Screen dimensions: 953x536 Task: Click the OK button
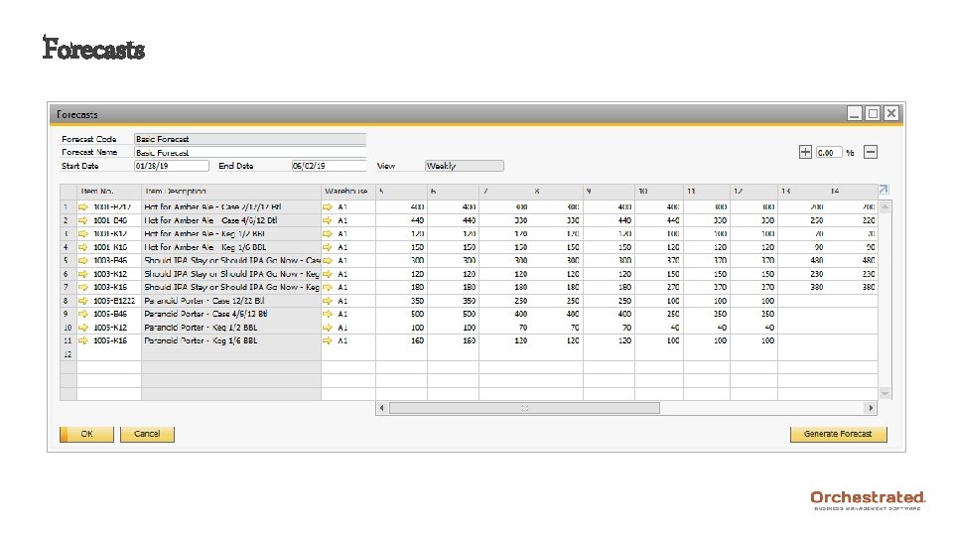(x=86, y=434)
